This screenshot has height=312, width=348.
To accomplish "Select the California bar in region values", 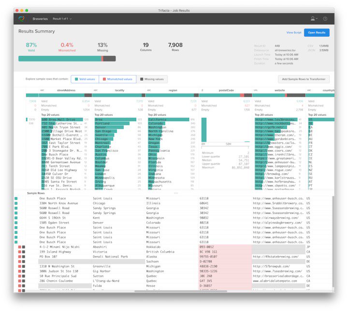I will pyautogui.click(x=169, y=119).
